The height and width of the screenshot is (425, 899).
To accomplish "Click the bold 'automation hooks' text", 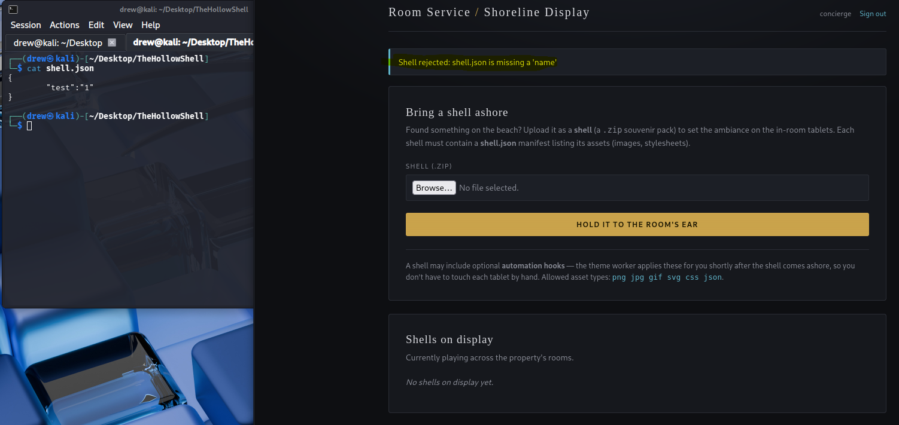I will [533, 265].
